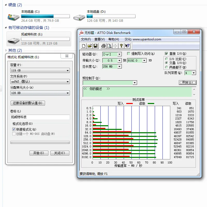
Task: Select the 两者都不 radio button
Action: 166,67
